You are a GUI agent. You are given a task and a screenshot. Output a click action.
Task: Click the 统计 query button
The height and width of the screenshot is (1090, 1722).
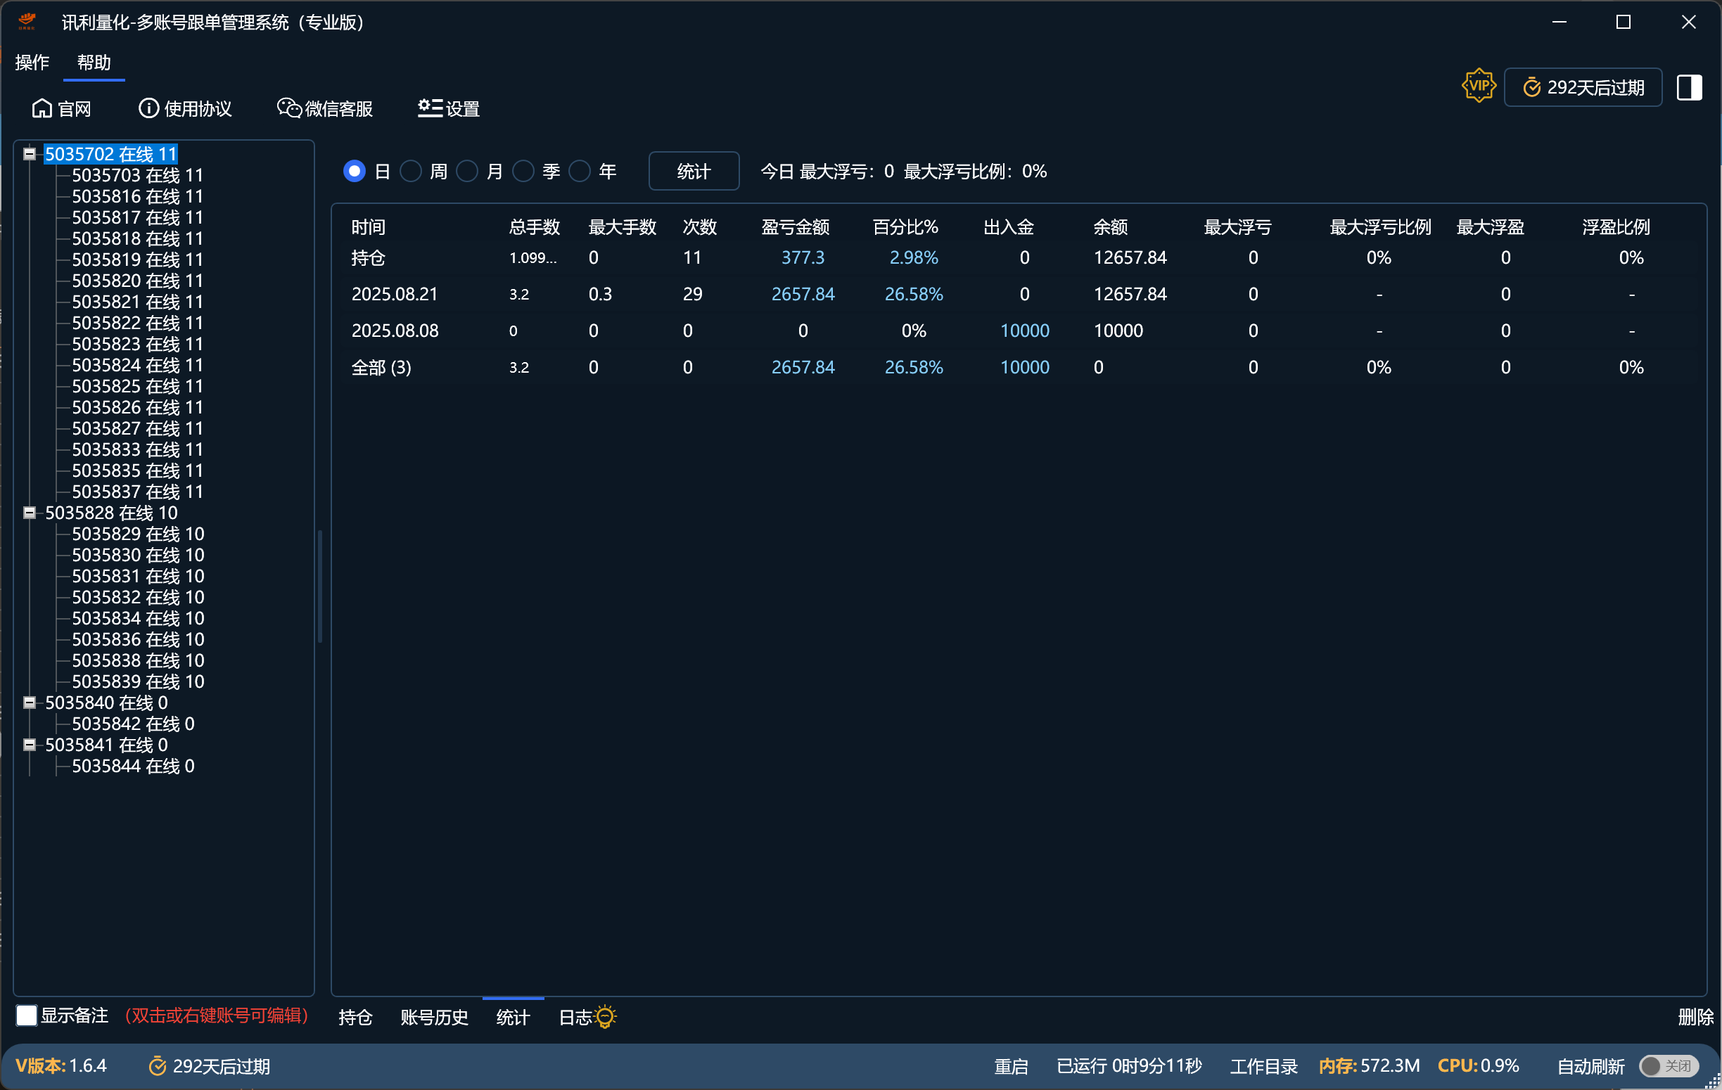[x=693, y=171]
